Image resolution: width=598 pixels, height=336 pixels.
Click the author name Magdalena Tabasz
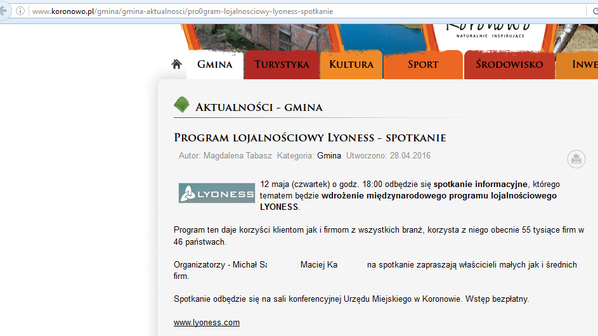pos(238,156)
